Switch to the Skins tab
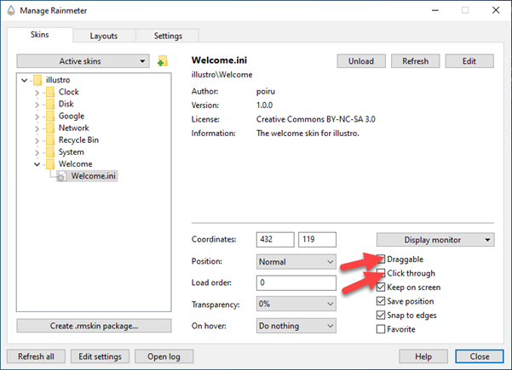Screen dimensions: 512x370 [40, 35]
